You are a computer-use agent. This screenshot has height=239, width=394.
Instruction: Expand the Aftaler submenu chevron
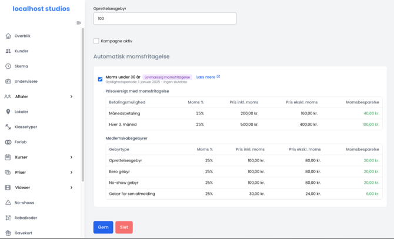point(71,96)
